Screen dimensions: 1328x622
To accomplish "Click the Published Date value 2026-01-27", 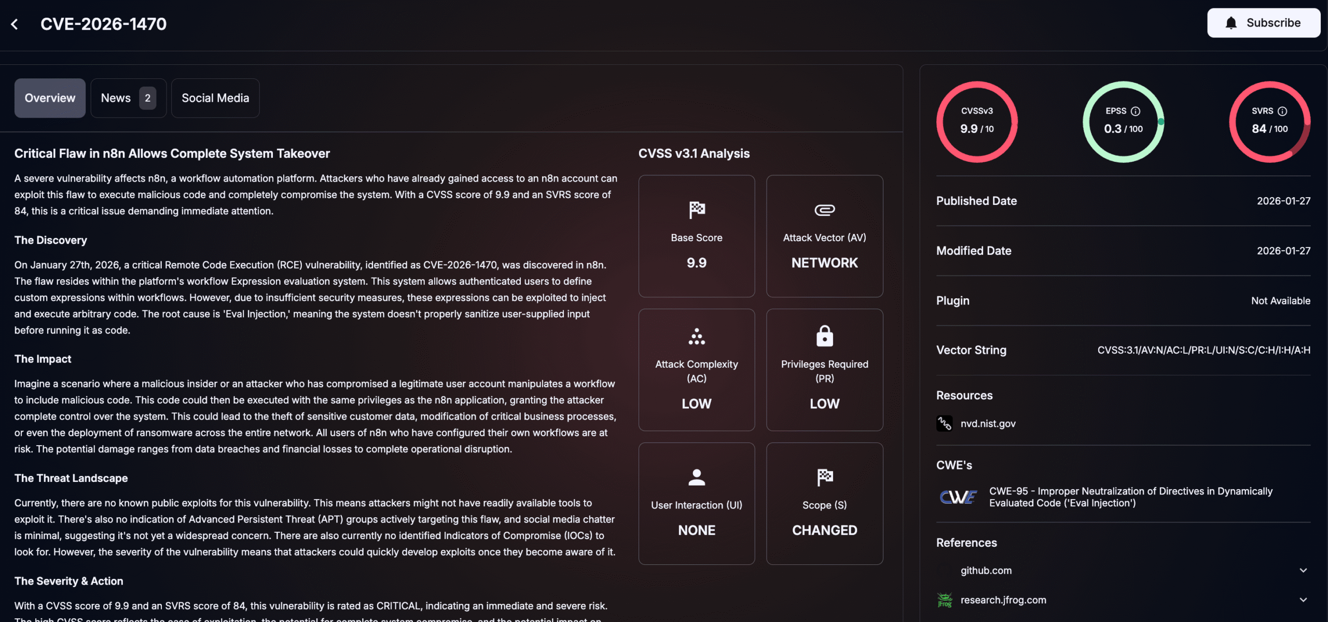I will pyautogui.click(x=1283, y=201).
